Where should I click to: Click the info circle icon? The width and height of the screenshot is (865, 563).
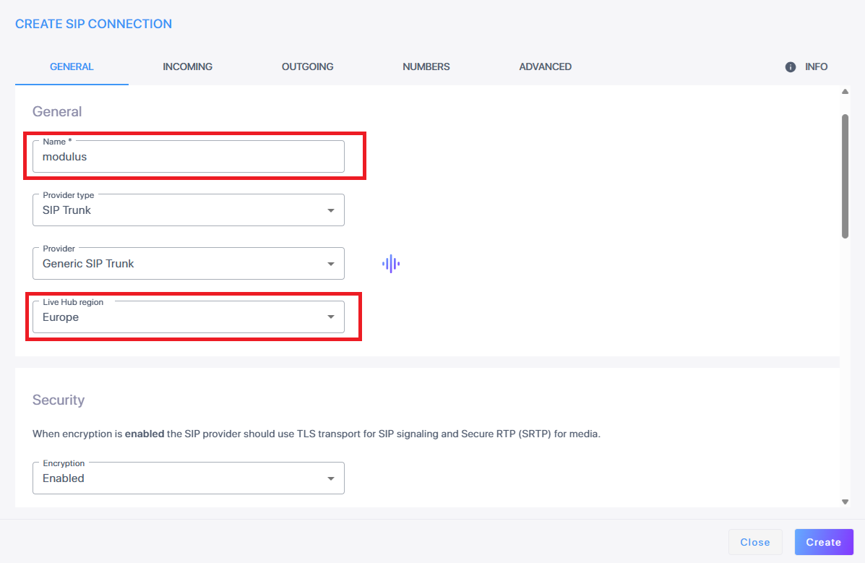790,67
